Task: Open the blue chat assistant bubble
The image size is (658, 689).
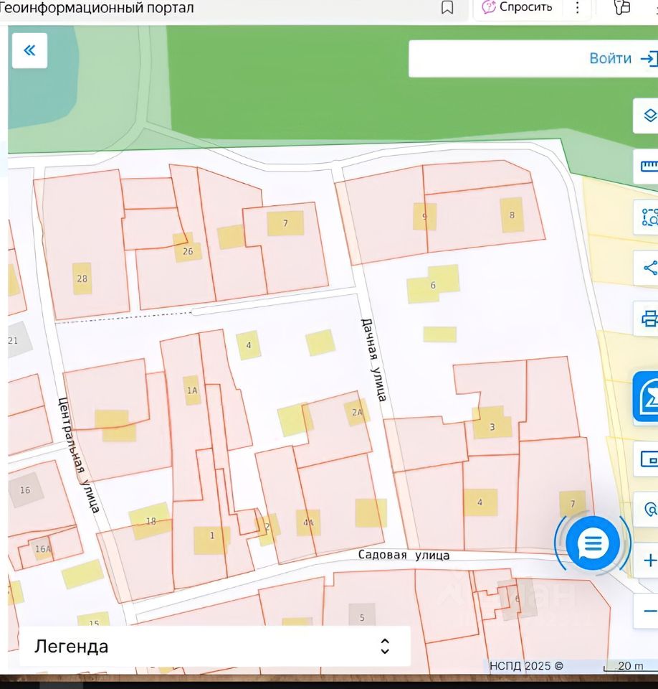Action: (x=592, y=544)
